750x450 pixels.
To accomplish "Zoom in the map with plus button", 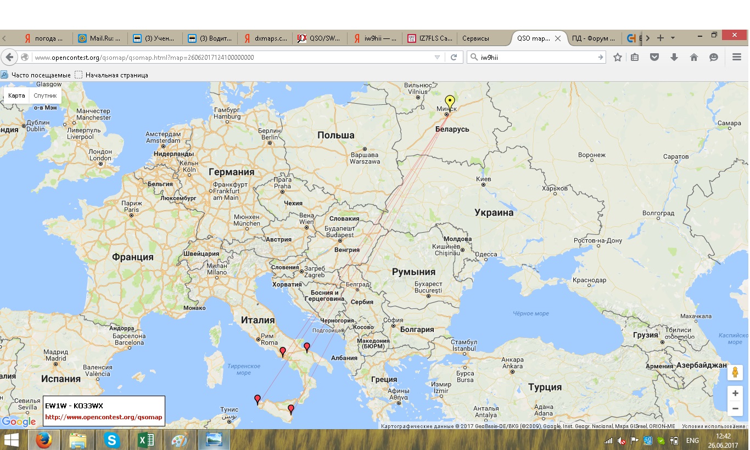I will [735, 393].
